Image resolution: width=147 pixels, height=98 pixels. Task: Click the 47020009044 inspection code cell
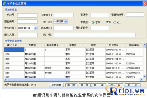click(134, 73)
